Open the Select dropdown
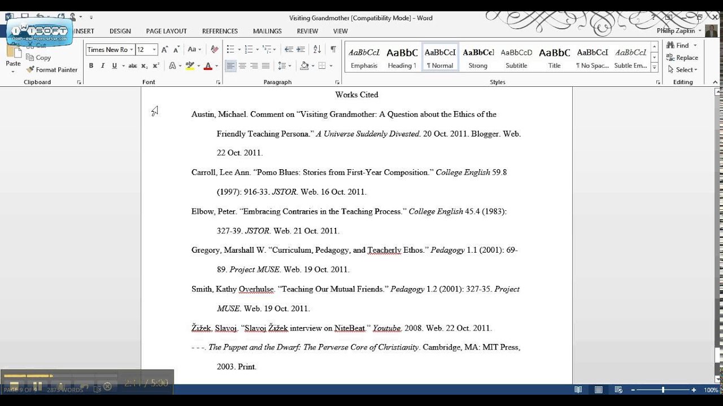 pyautogui.click(x=682, y=70)
